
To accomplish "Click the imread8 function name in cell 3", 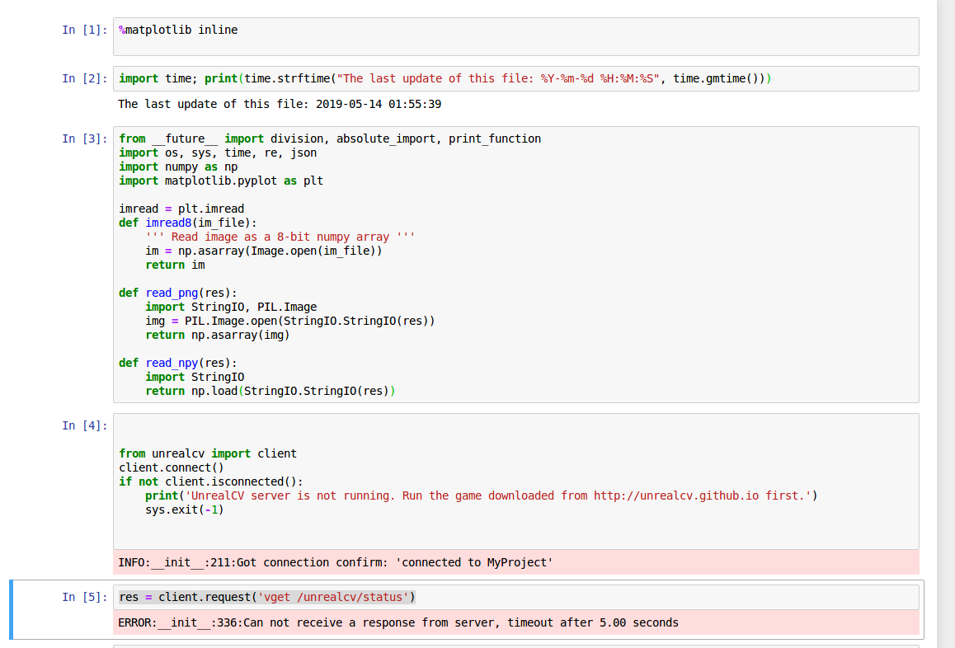I will point(168,223).
